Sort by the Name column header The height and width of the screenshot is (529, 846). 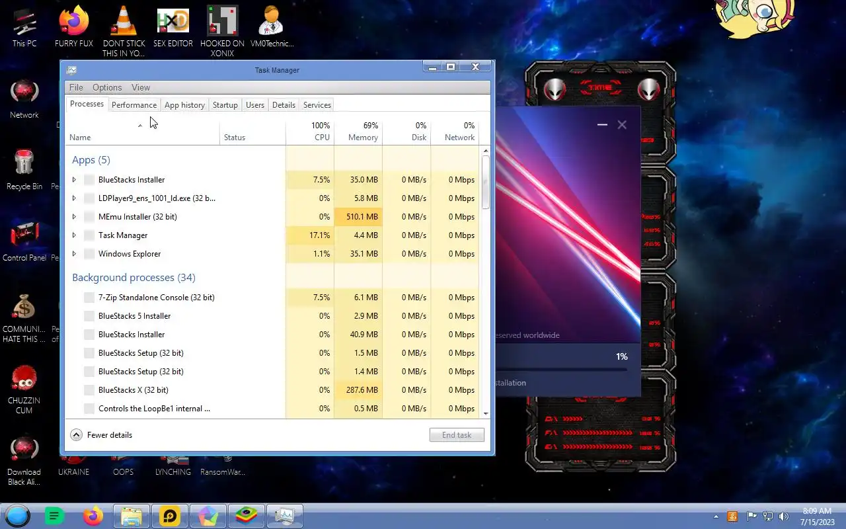pyautogui.click(x=142, y=132)
